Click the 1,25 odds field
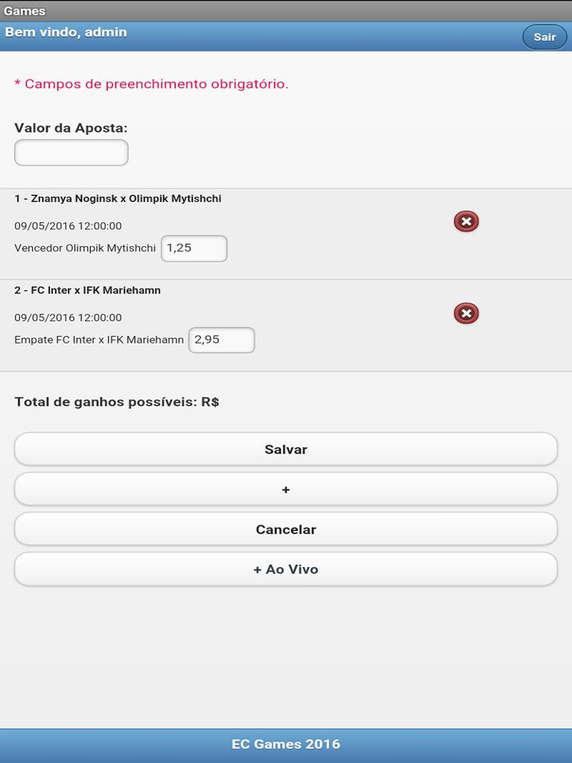The height and width of the screenshot is (763, 572). click(194, 249)
